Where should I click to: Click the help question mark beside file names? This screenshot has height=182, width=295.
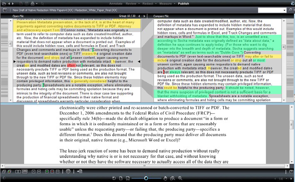[x=5, y=10]
